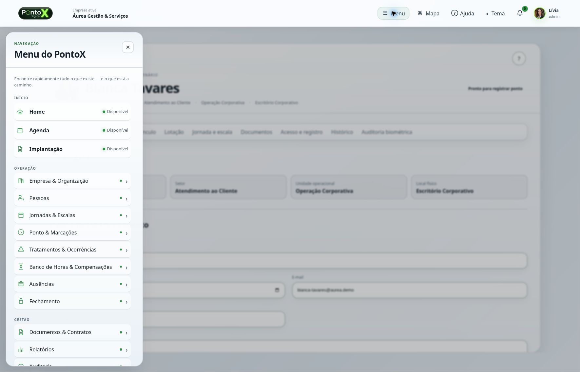
Task: Click the Fechamento lock icon
Action: pyautogui.click(x=21, y=301)
